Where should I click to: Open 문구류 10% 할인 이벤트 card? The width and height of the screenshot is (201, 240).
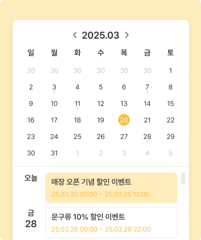coord(111,223)
